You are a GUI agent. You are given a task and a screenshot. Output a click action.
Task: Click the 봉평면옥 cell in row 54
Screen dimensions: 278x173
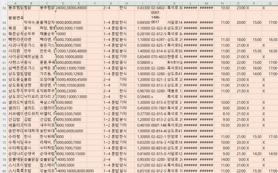click(x=15, y=18)
